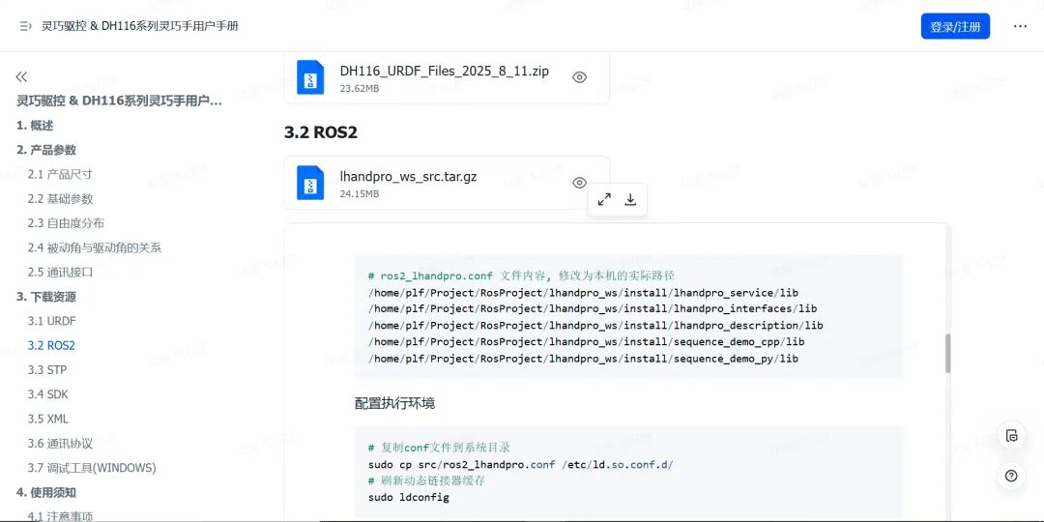Open 3.6 通讯协议 in outline
This screenshot has width=1044, height=522.
tap(60, 444)
